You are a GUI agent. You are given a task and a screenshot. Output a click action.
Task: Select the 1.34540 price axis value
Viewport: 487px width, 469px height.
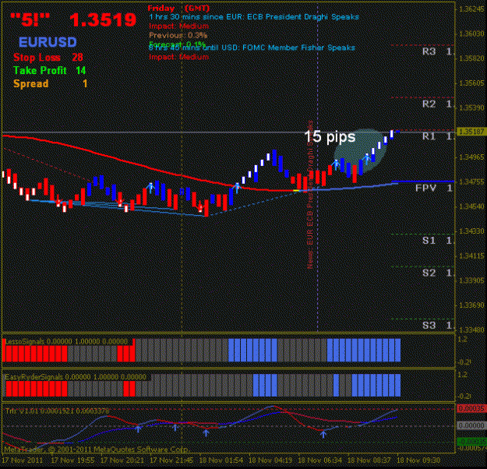pos(472,206)
